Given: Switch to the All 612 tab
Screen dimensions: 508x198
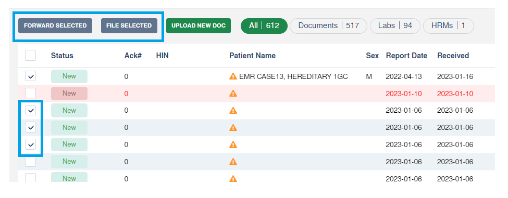Looking at the screenshot, I should point(264,26).
